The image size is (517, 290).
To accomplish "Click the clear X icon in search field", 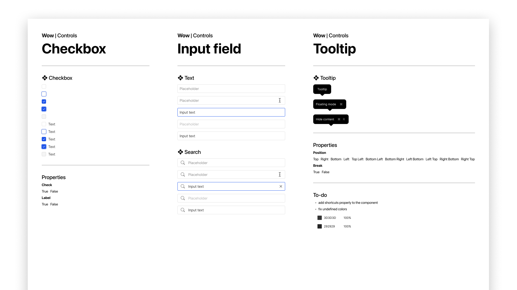I will [281, 186].
